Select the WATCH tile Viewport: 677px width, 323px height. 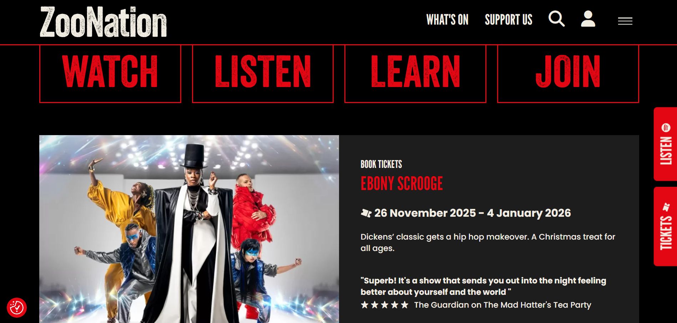pyautogui.click(x=110, y=74)
